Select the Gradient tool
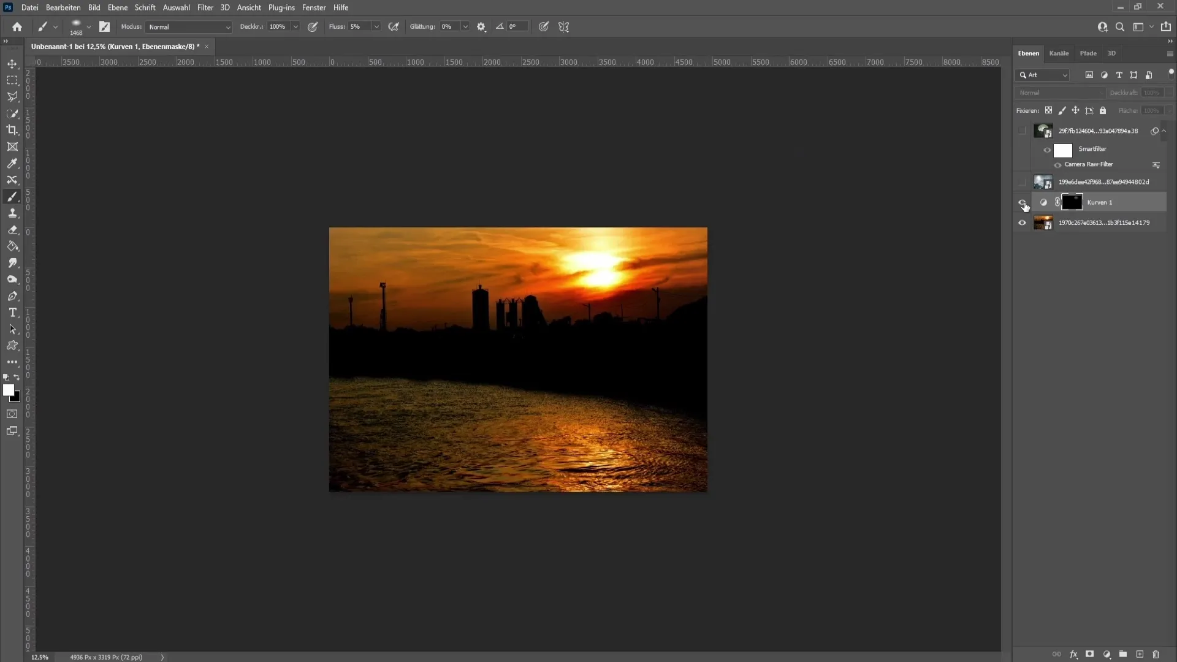Image resolution: width=1177 pixels, height=662 pixels. (x=13, y=246)
